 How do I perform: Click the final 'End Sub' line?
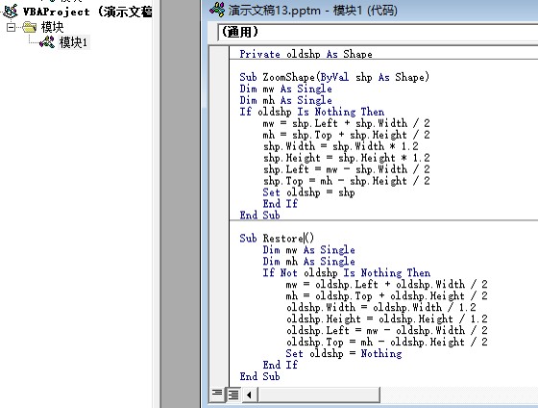point(259,376)
